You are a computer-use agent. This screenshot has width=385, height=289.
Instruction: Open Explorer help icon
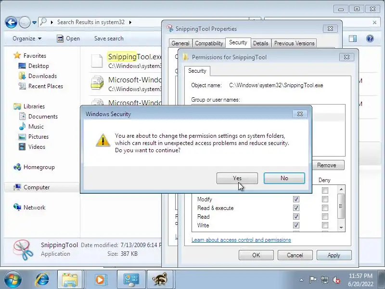coord(370,39)
